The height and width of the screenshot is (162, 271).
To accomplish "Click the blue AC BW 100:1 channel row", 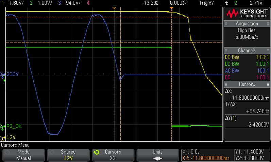I will (247, 70).
